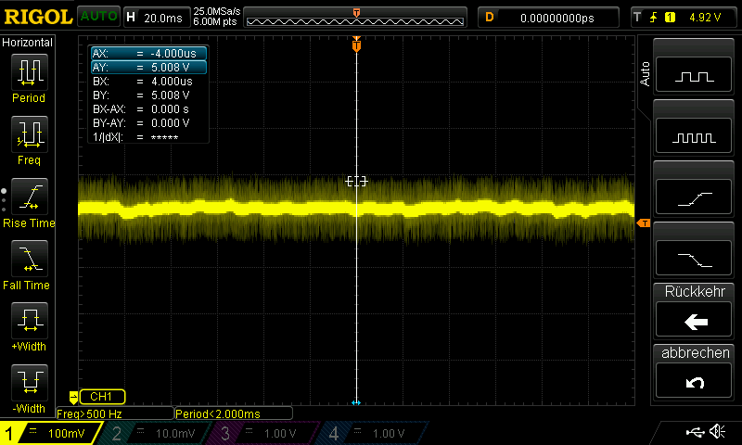742x445 pixels.
Task: Click the BX cursor value 4.000us
Action: pyautogui.click(x=172, y=82)
